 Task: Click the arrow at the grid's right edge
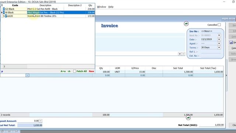click(x=226, y=75)
